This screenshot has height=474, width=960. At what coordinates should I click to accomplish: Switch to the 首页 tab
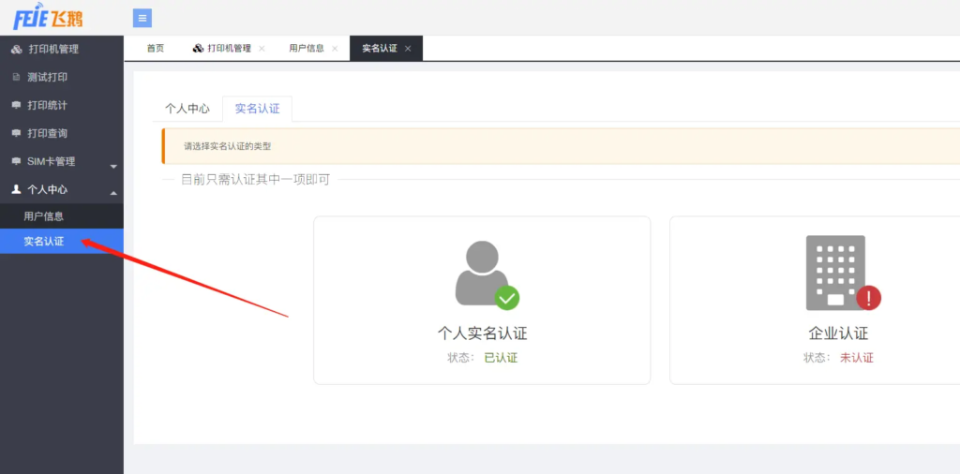156,49
